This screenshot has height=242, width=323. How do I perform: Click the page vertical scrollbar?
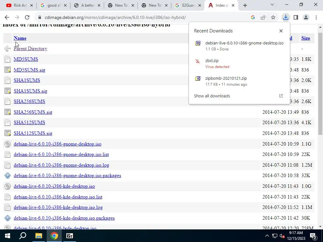pos(320,84)
